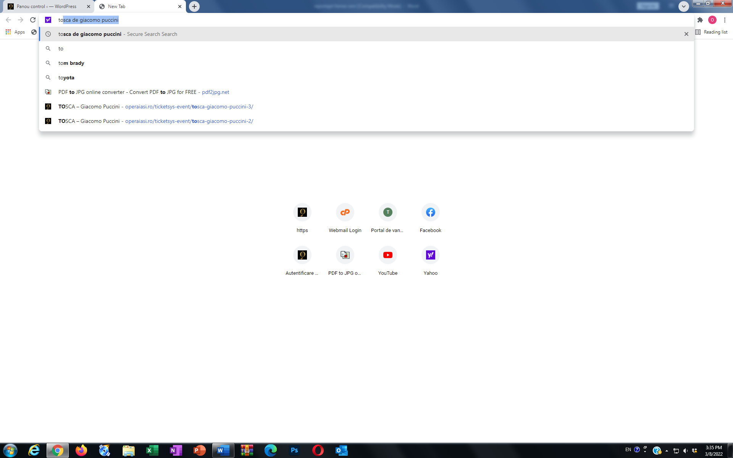This screenshot has width=733, height=458.
Task: Open OneNote from taskbar
Action: point(176,450)
